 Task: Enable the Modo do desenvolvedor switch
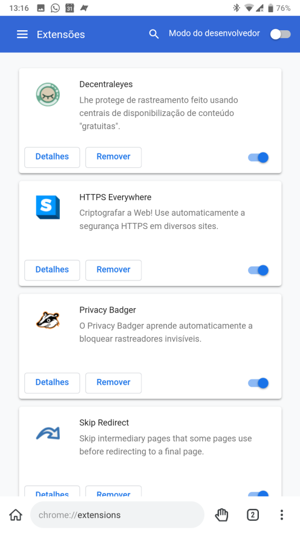pos(281,34)
